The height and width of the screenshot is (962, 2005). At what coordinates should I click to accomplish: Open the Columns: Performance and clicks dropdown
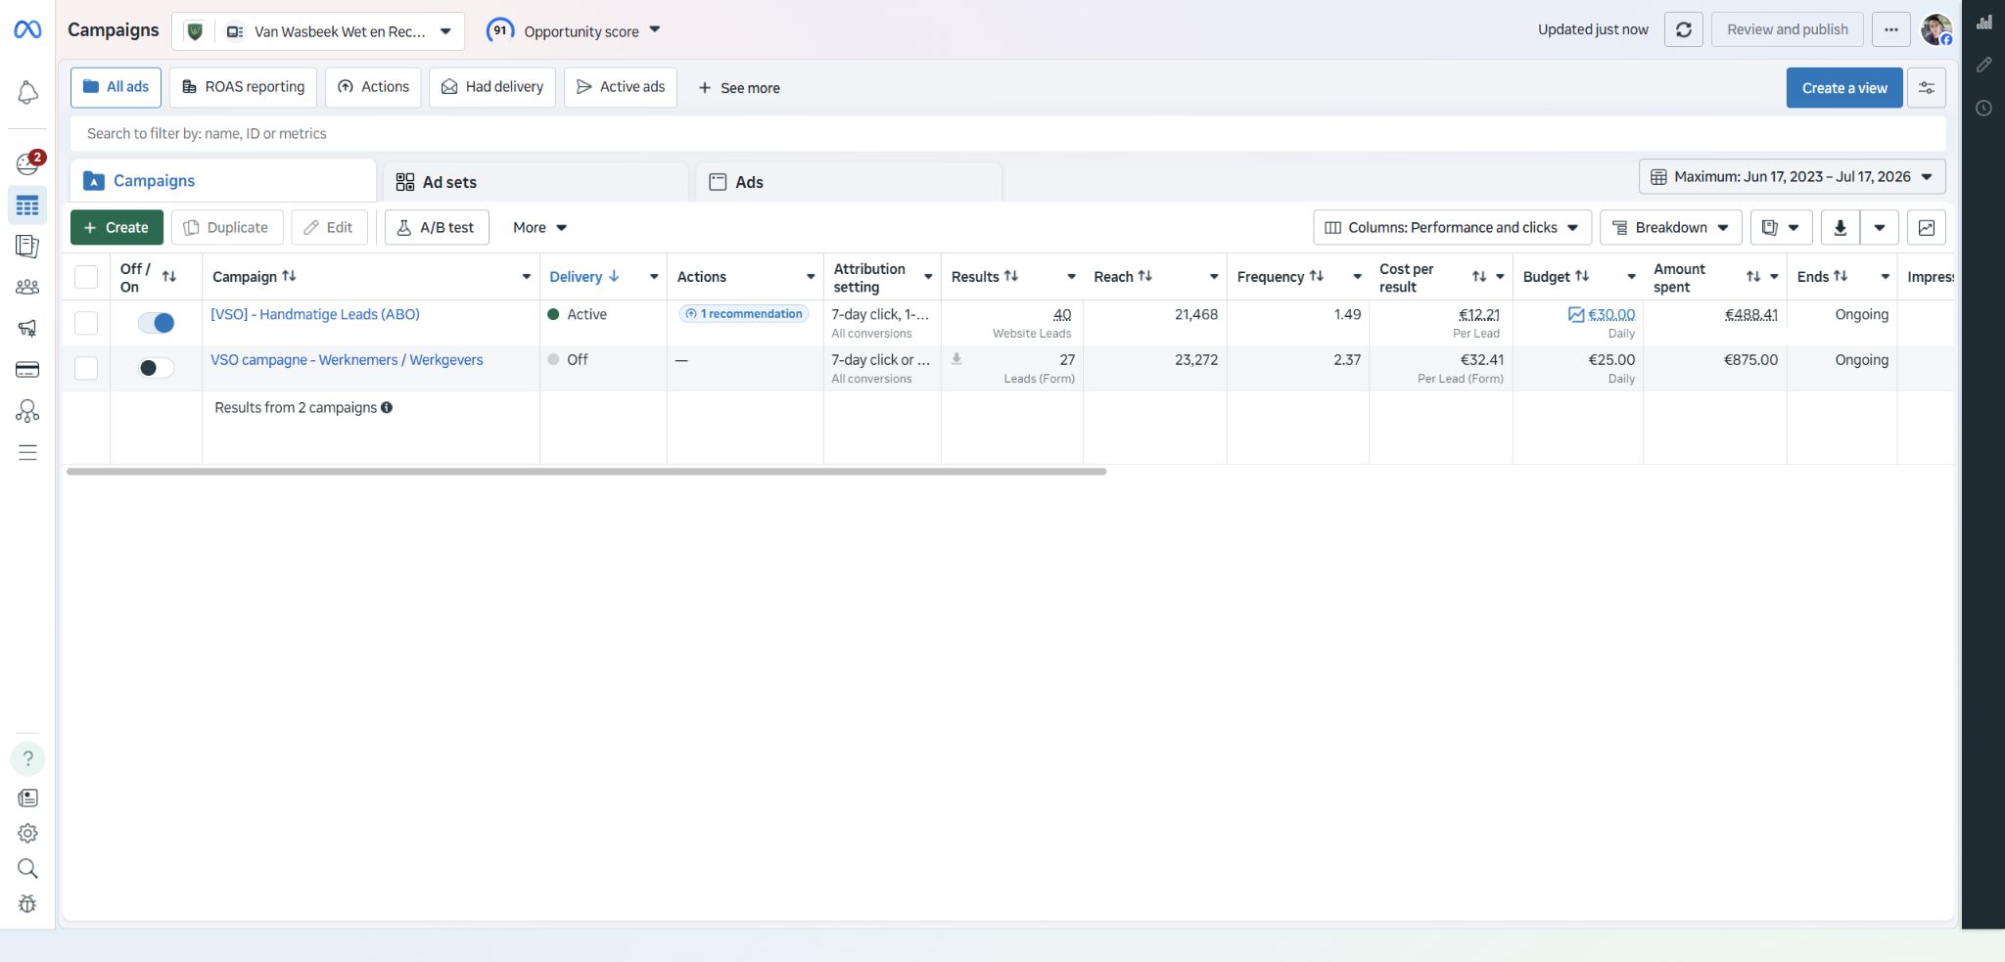pos(1452,228)
